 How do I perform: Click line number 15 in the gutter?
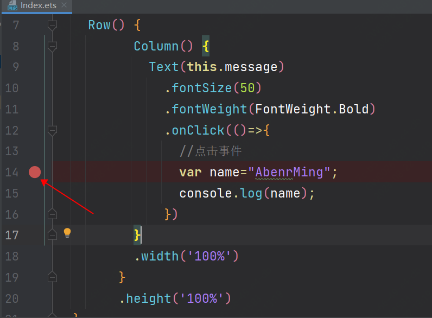tap(11, 193)
